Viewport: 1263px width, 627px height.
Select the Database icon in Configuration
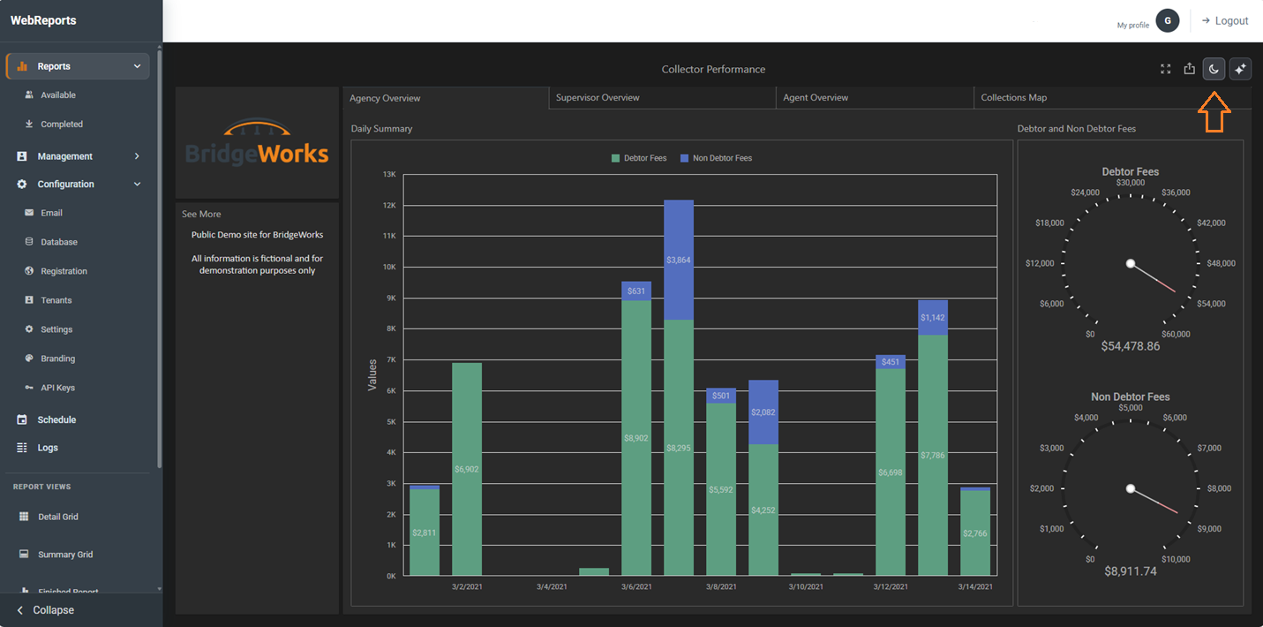29,242
